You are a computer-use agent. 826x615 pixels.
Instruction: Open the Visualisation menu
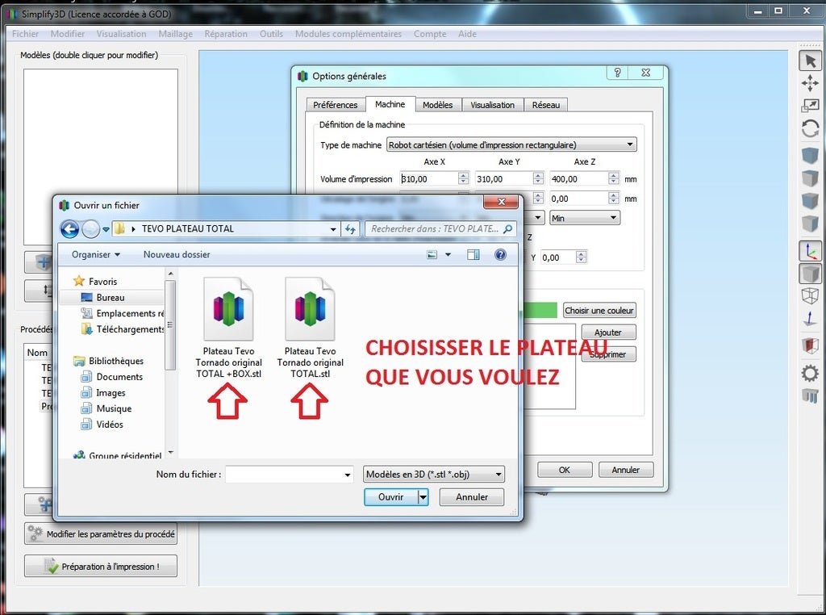(121, 34)
